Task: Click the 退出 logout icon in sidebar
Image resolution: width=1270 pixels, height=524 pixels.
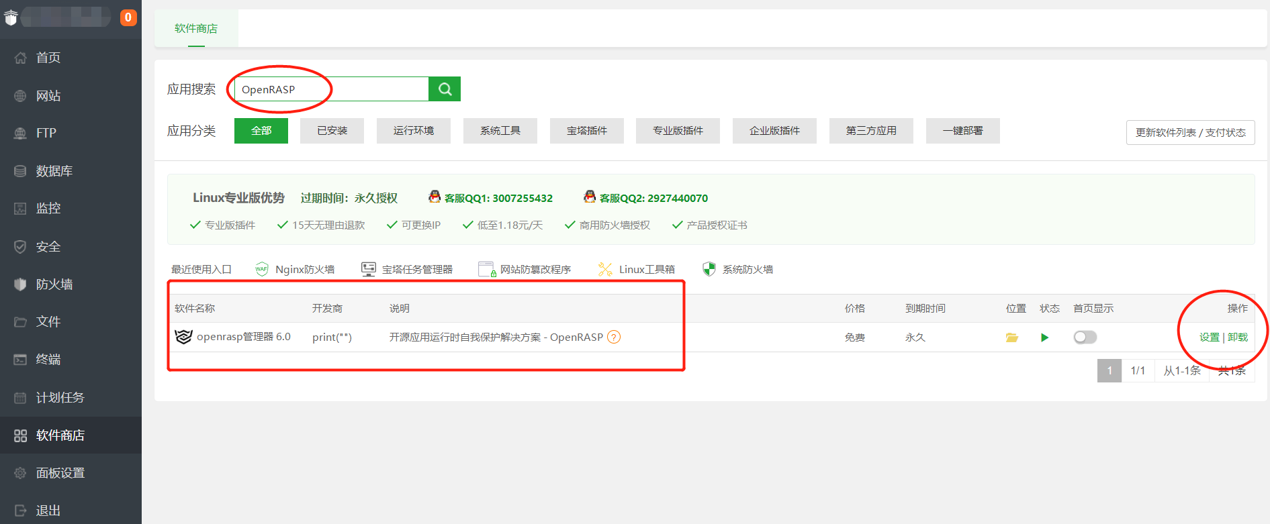Action: [20, 511]
